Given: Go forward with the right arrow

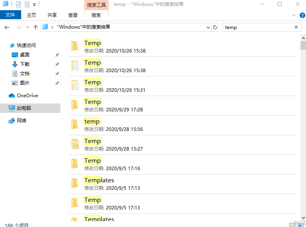Looking at the screenshot, I should point(18,27).
